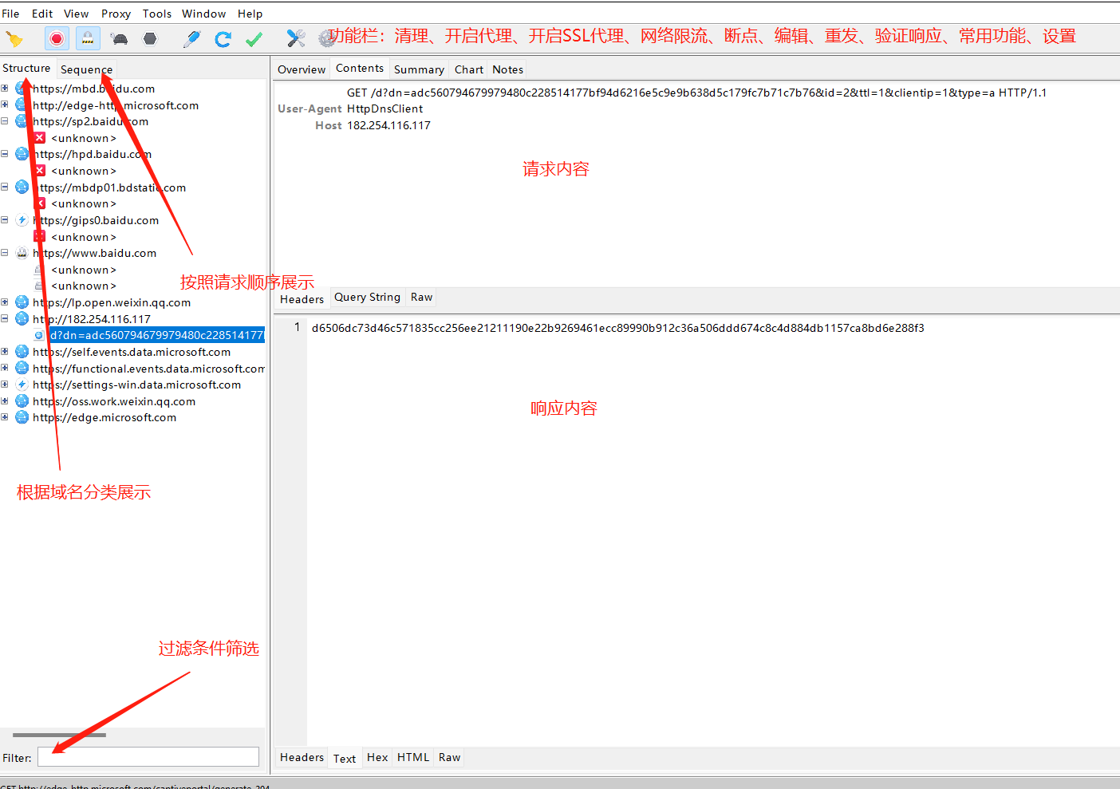Select the https://oss.work.weixin.qq.com host
Image resolution: width=1120 pixels, height=789 pixels.
[114, 401]
